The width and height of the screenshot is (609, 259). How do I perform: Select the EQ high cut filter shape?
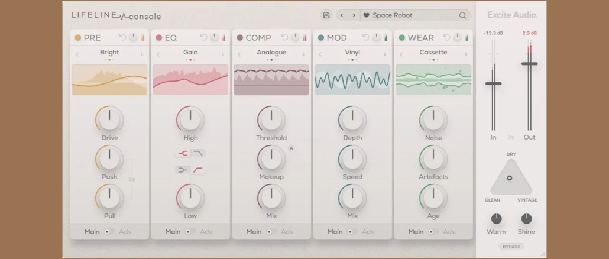pos(199,153)
